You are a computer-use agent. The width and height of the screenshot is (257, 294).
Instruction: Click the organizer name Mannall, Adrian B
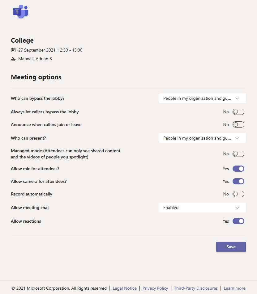tap(35, 59)
